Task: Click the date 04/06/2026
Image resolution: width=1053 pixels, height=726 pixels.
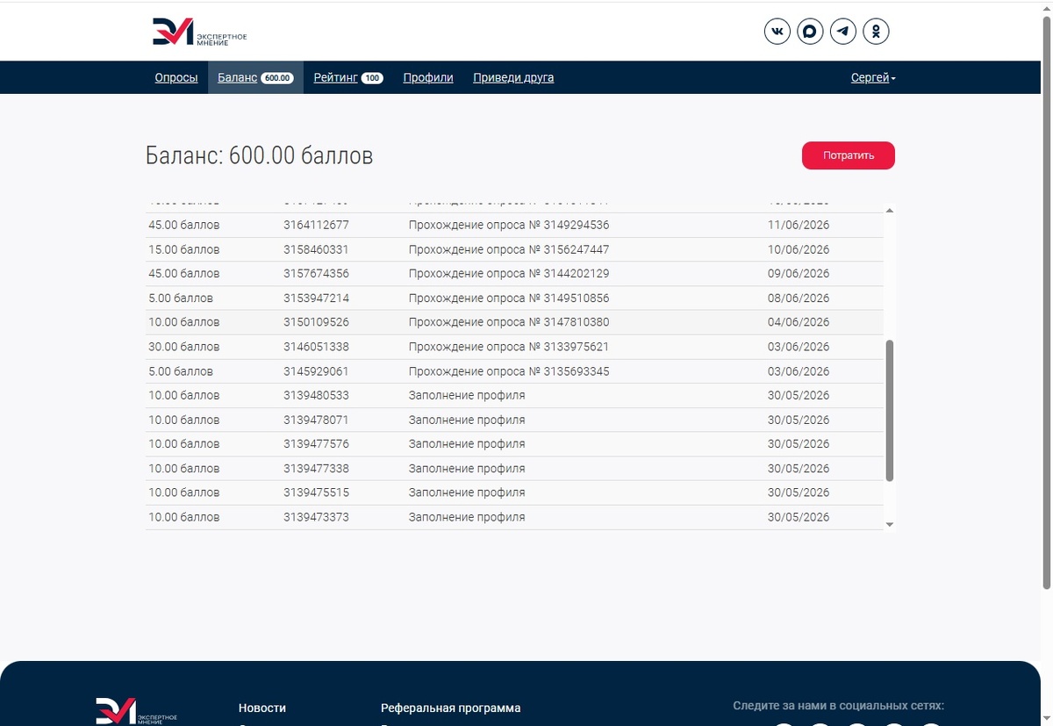Action: click(799, 322)
